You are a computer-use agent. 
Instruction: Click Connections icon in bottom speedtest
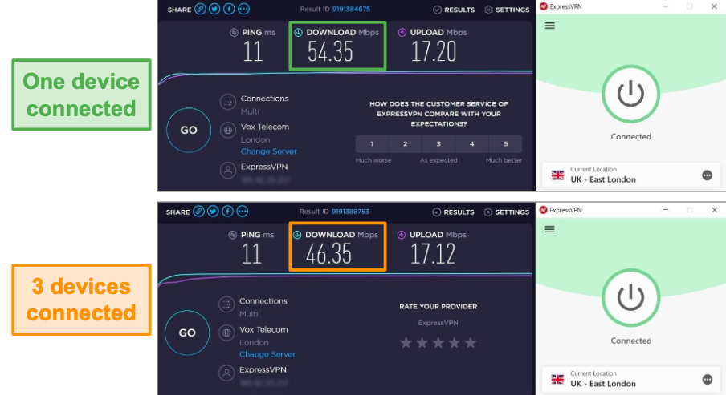point(226,304)
